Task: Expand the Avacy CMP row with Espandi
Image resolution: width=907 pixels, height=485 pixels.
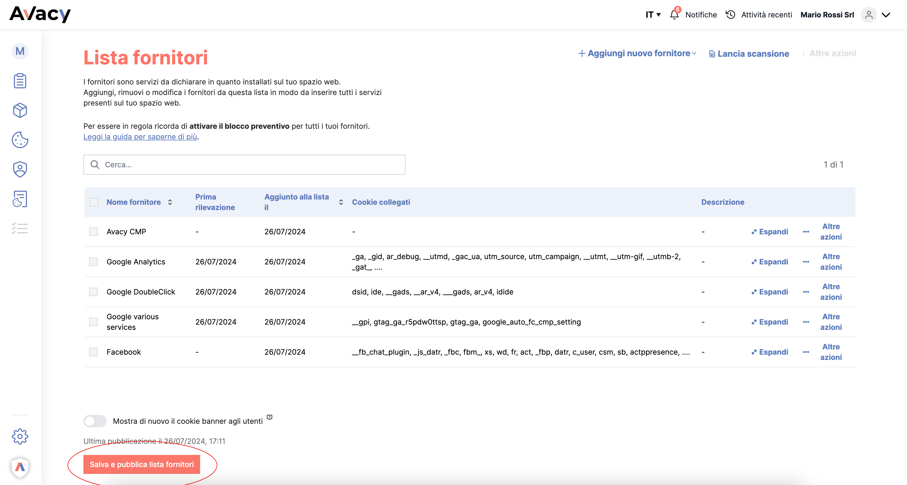Action: pyautogui.click(x=770, y=232)
